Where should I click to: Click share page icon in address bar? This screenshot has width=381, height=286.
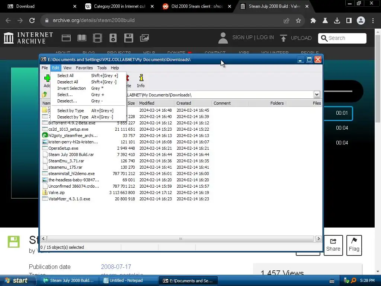pos(286,21)
